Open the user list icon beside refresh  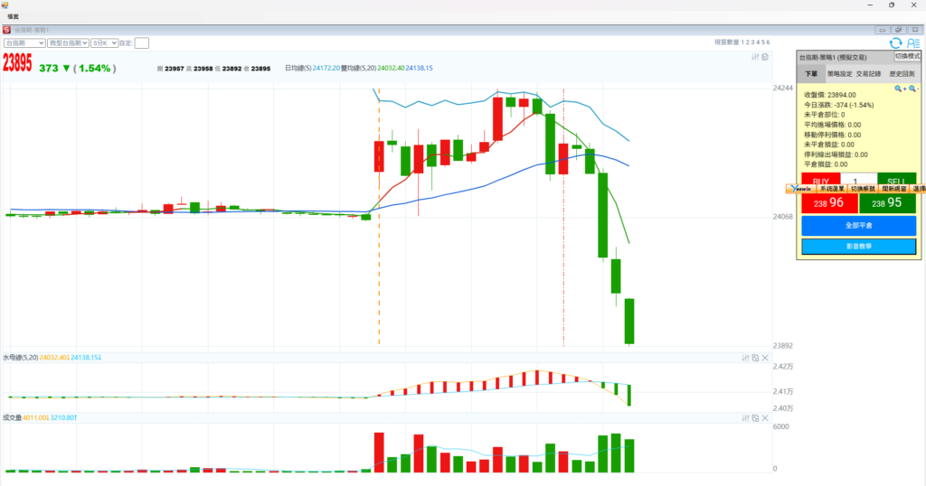912,42
